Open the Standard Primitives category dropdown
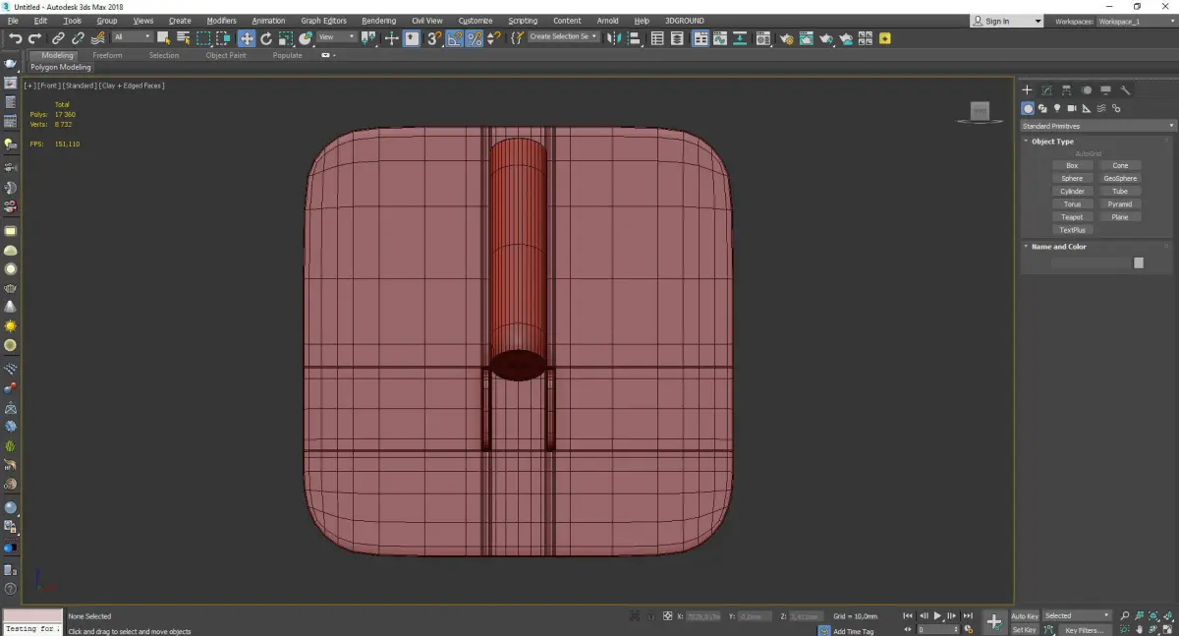 click(x=1097, y=126)
